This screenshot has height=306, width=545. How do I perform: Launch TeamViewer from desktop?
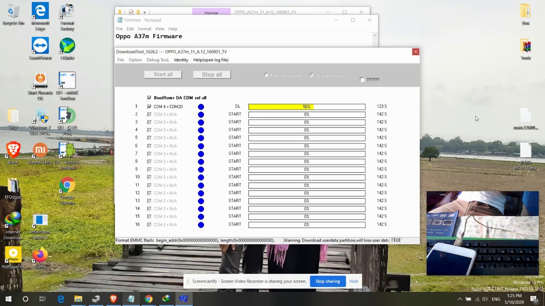tap(40, 48)
